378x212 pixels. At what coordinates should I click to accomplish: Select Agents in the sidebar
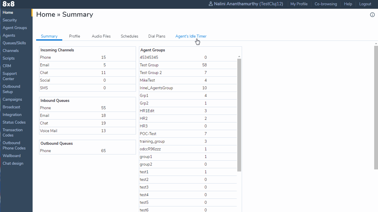[x=9, y=35]
